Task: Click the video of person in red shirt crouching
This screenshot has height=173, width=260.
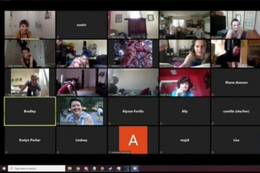Action: coord(81,83)
